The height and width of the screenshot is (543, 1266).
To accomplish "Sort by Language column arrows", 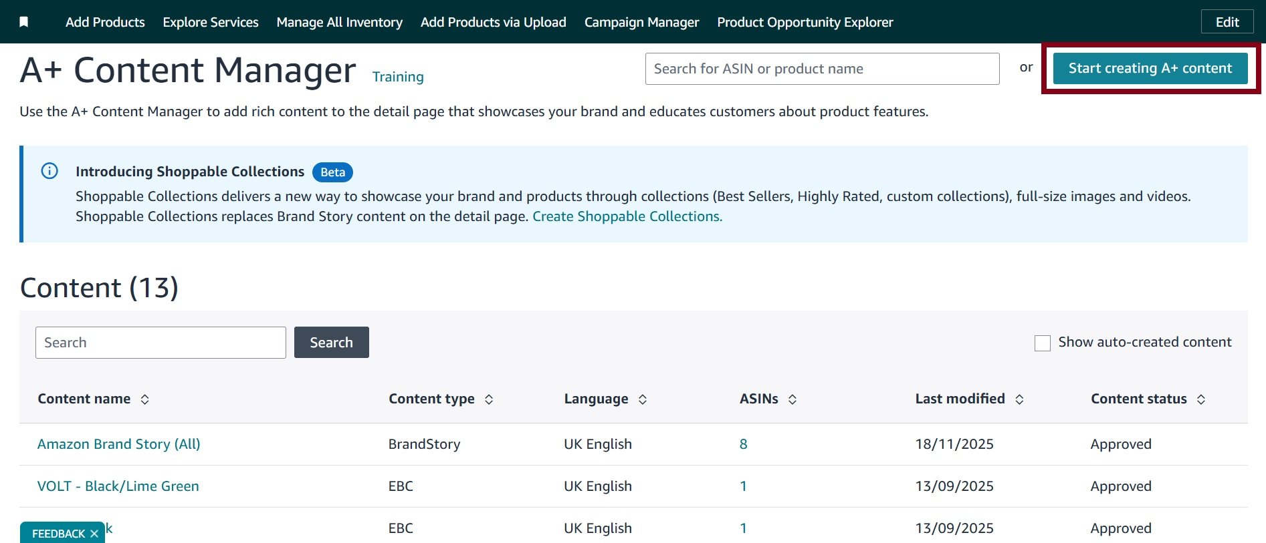I will click(643, 399).
